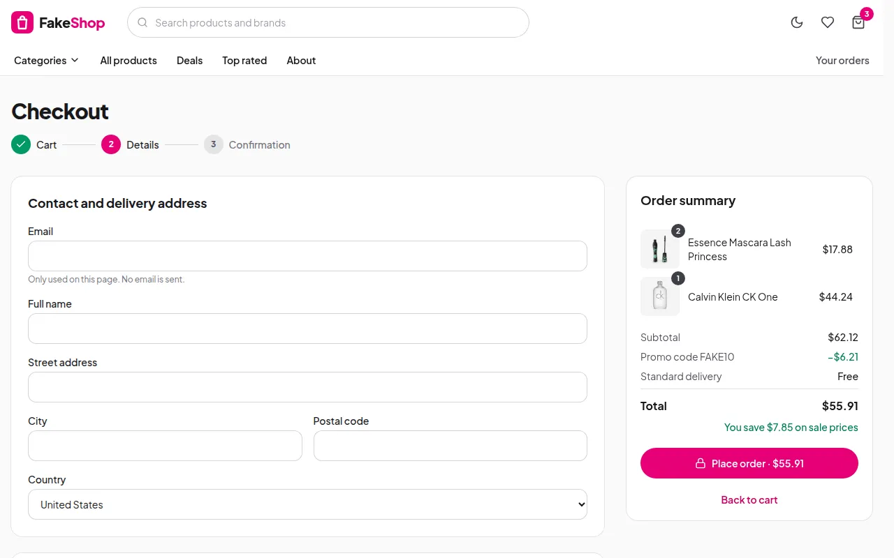Open the Deals page
The height and width of the screenshot is (558, 894).
pyautogui.click(x=189, y=61)
